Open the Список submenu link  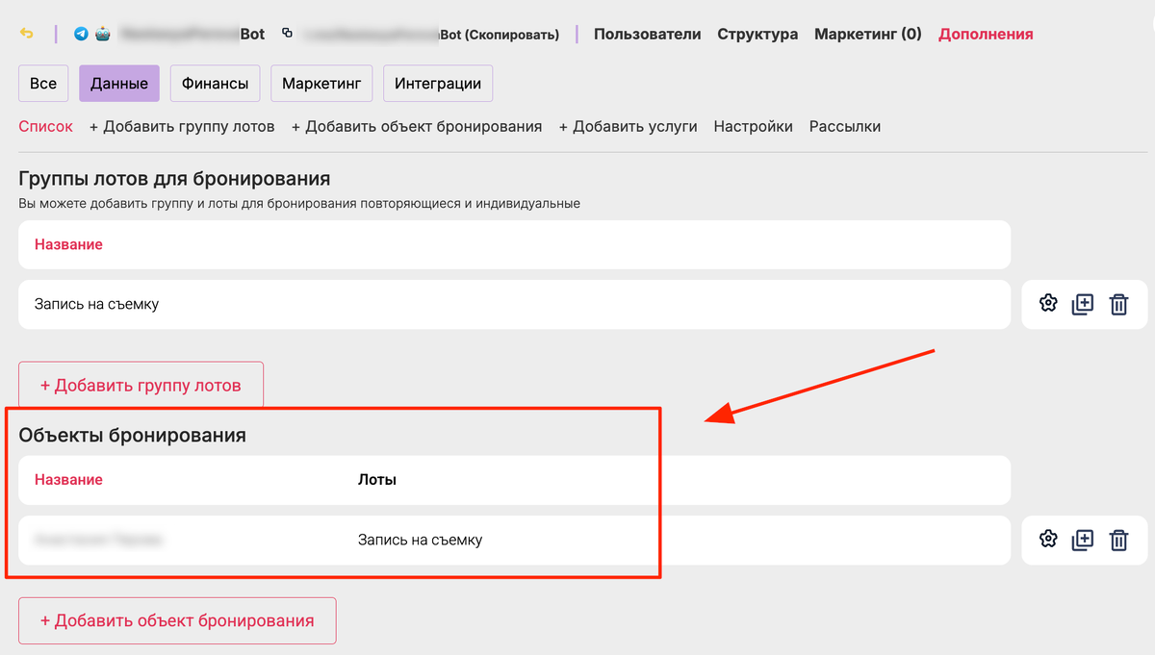45,126
